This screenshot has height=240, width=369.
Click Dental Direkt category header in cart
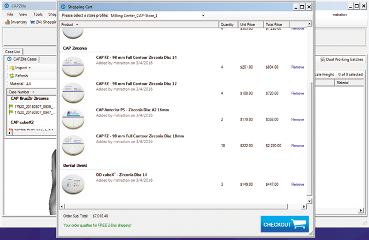75,166
